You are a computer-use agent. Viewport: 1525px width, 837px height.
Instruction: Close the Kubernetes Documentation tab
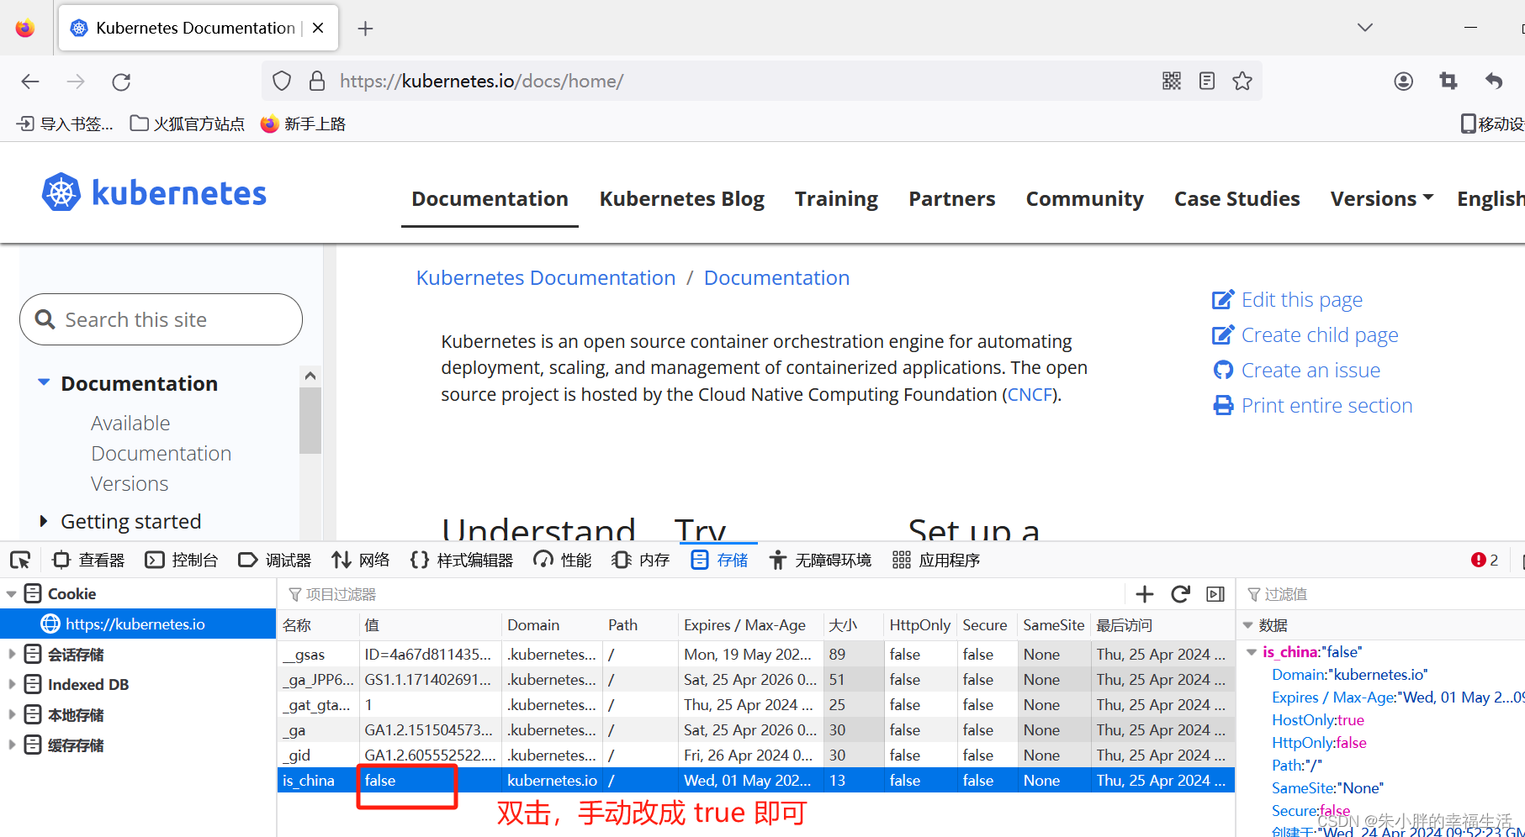click(x=318, y=28)
